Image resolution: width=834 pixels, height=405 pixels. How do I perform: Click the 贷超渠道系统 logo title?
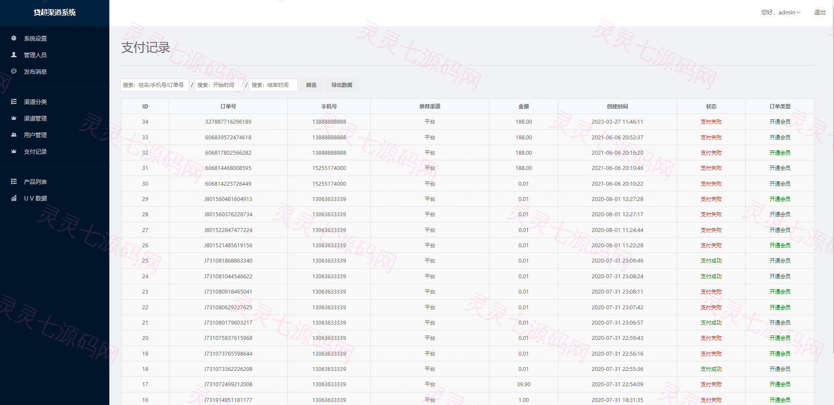click(55, 12)
